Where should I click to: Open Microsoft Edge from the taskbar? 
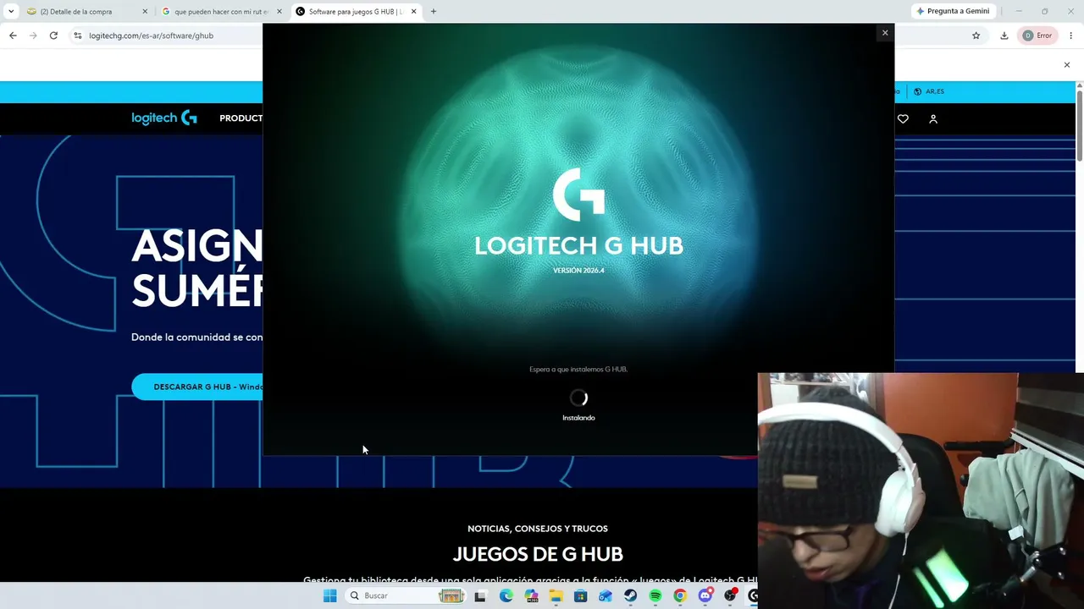[x=506, y=595]
